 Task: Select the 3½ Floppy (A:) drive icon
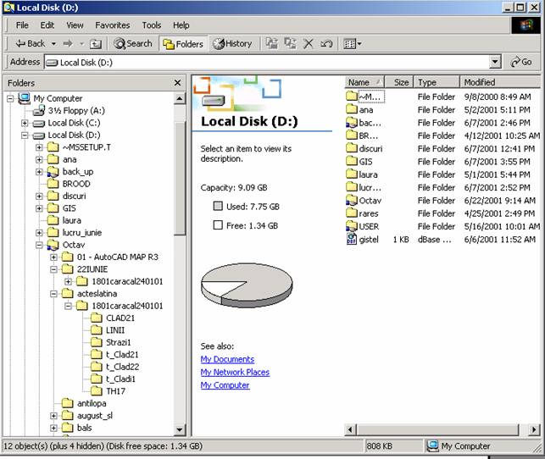37,110
